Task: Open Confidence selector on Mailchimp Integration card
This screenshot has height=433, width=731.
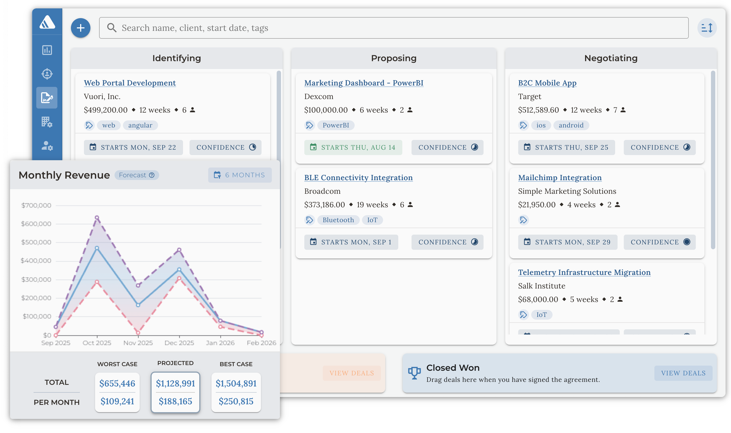Action: [659, 242]
